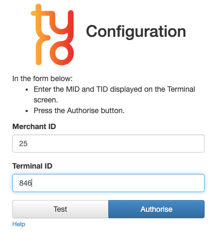
Task: Click the circular "o" of the Tyro logo
Action: 61,53
